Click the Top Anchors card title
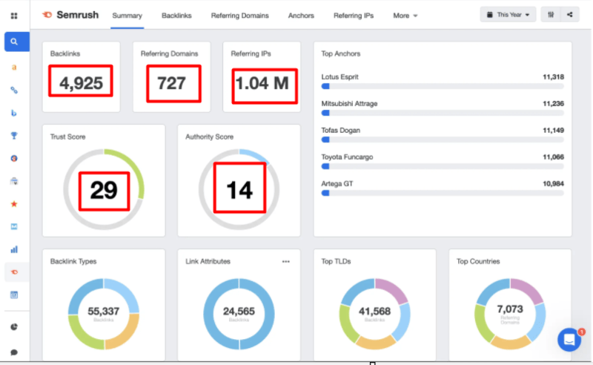Screen dimensions: 593x365 coord(341,53)
